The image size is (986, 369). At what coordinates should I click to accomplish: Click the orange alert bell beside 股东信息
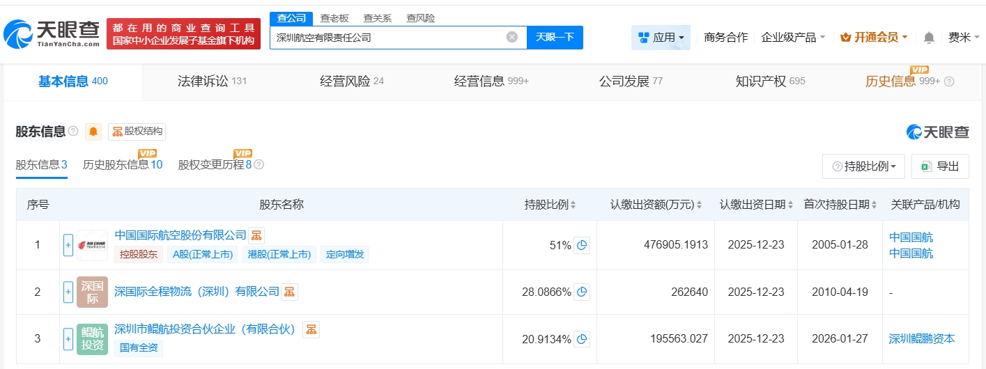93,132
